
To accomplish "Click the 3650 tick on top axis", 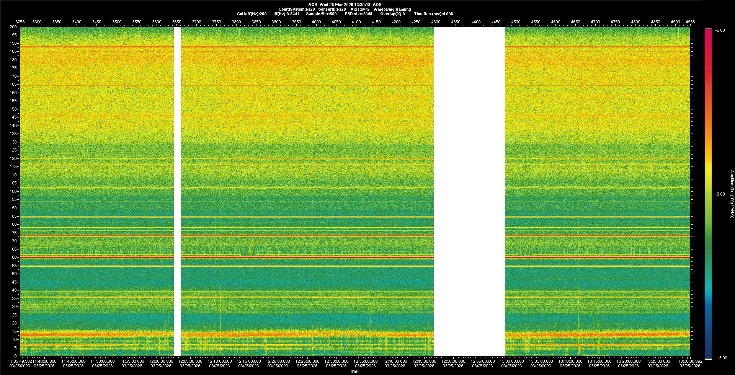I will 176,22.
